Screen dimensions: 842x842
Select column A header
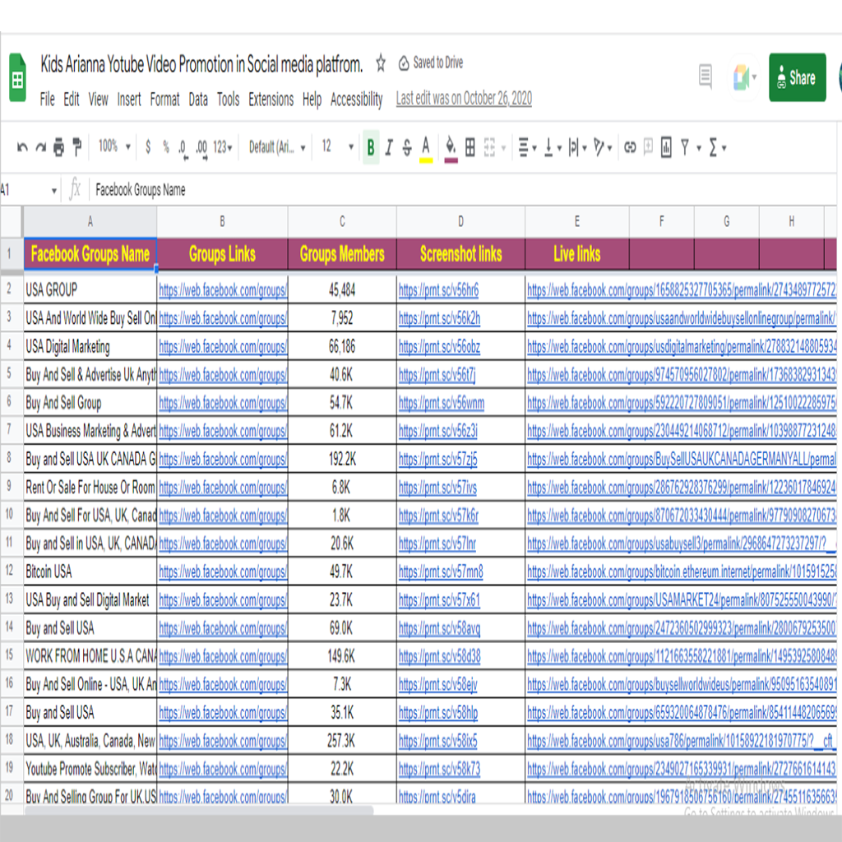click(90, 221)
